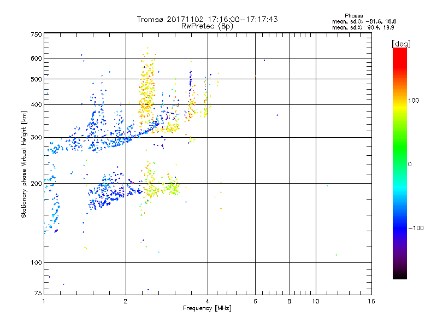
Task: Click the '[deg]' colorbar unit label
Action: pyautogui.click(x=401, y=44)
